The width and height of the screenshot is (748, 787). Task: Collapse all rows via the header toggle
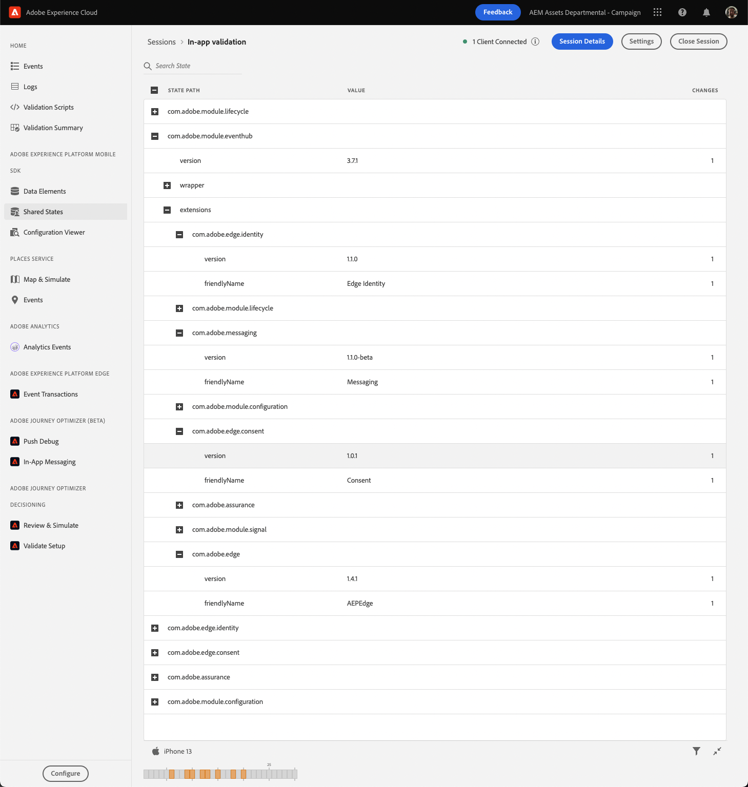click(154, 90)
